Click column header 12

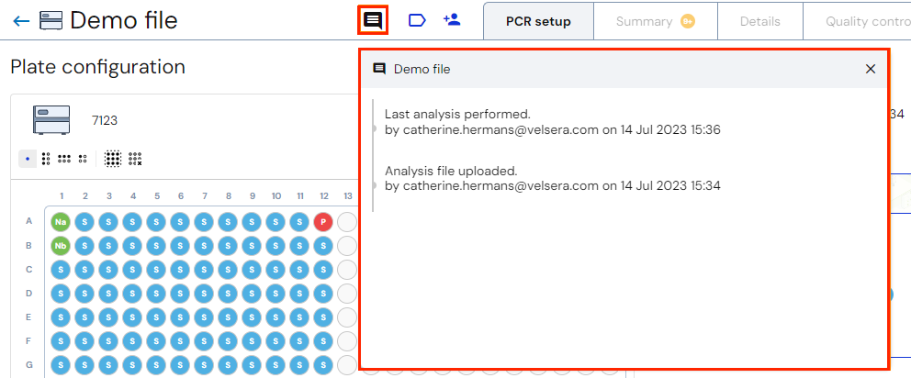click(323, 196)
